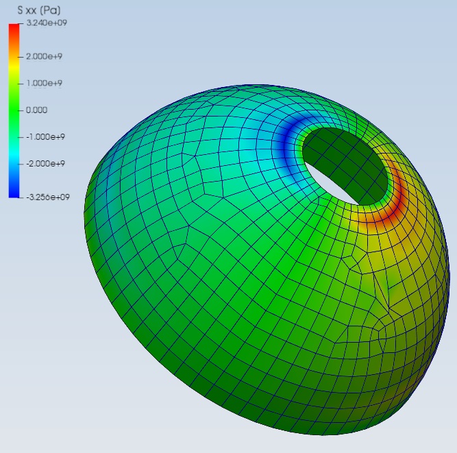This screenshot has width=457, height=453.
Task: Click the 'S xx (Pa)' legend title
Action: (x=38, y=12)
